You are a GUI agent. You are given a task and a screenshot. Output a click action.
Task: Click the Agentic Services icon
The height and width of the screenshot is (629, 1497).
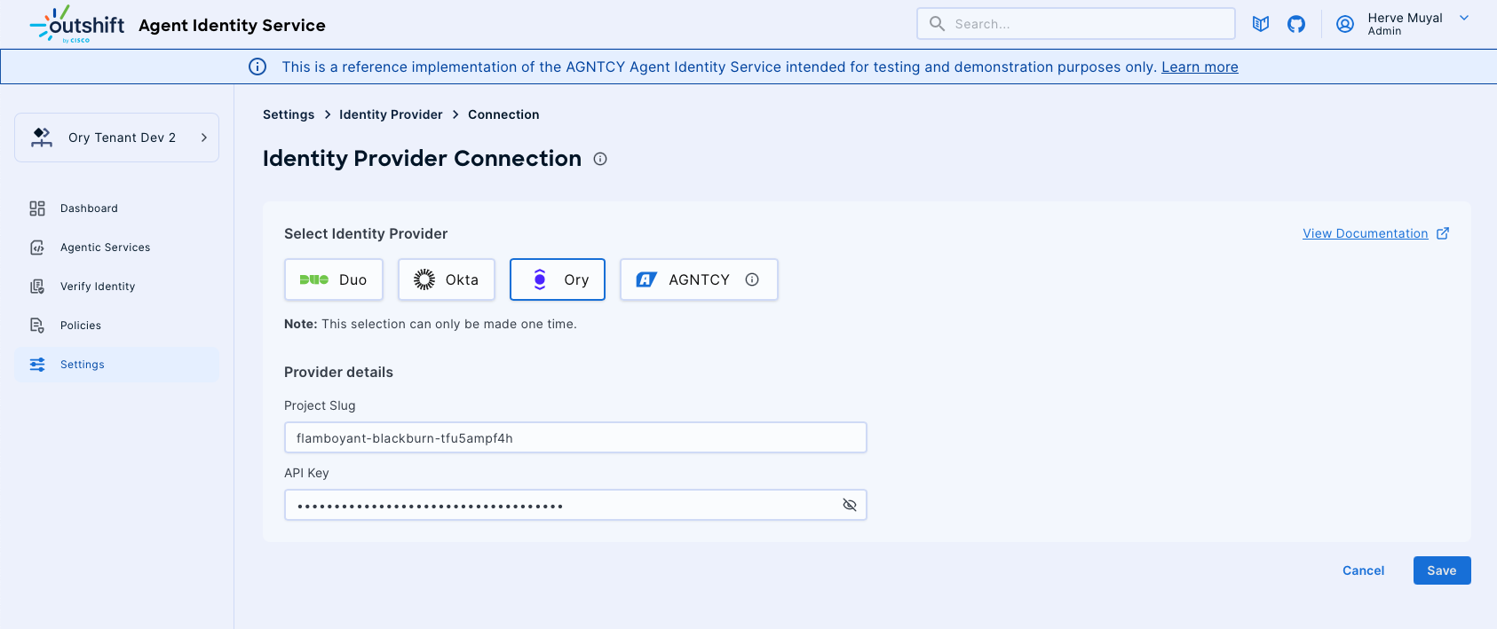click(x=37, y=248)
